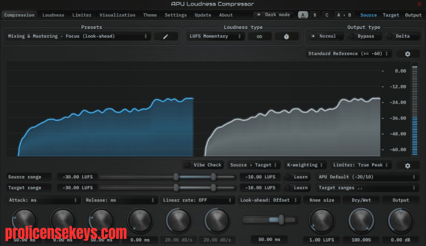
Task: Switch to the Limiter tab
Action: [82, 15]
